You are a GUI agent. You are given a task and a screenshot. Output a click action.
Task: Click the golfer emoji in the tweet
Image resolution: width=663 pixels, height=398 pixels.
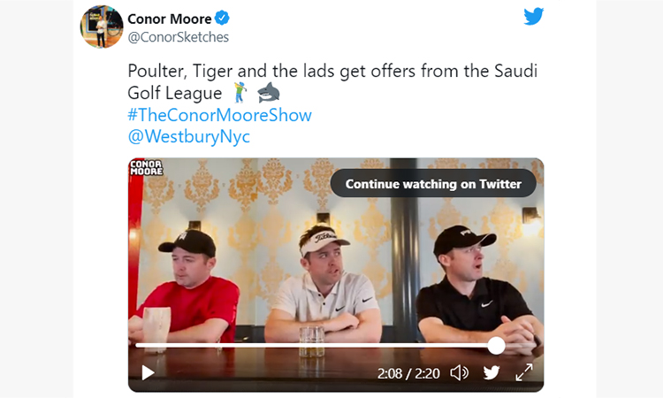240,92
